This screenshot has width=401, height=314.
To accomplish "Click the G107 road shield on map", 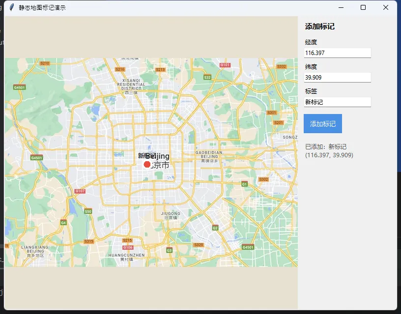I will coord(80,191).
